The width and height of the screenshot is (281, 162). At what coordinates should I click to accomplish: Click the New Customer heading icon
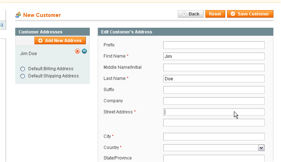click(18, 15)
